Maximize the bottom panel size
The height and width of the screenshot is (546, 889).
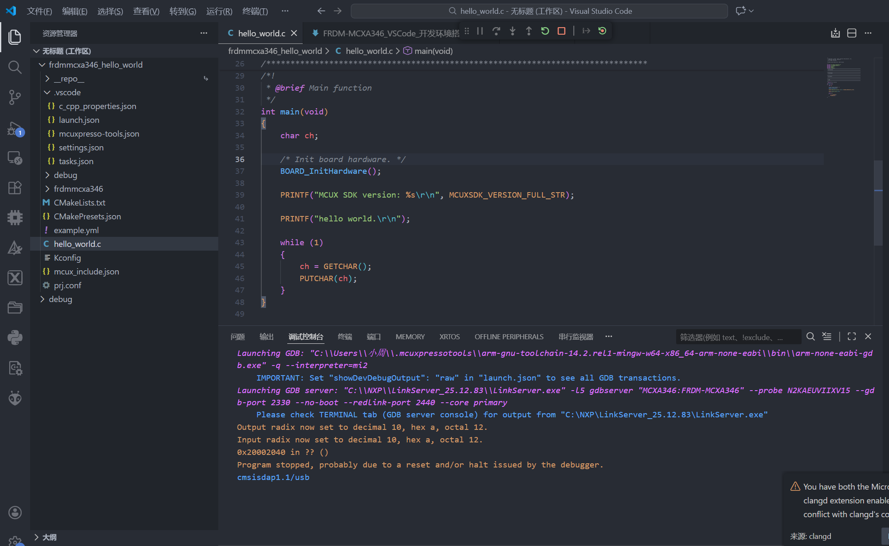852,336
